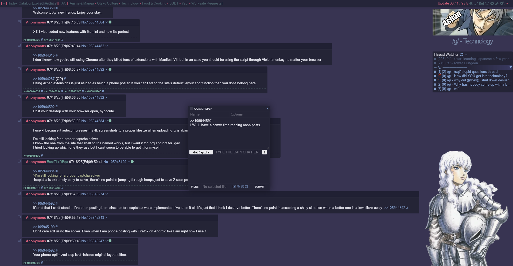Collapse post No.105944632
513x266 pixels.
19,97
